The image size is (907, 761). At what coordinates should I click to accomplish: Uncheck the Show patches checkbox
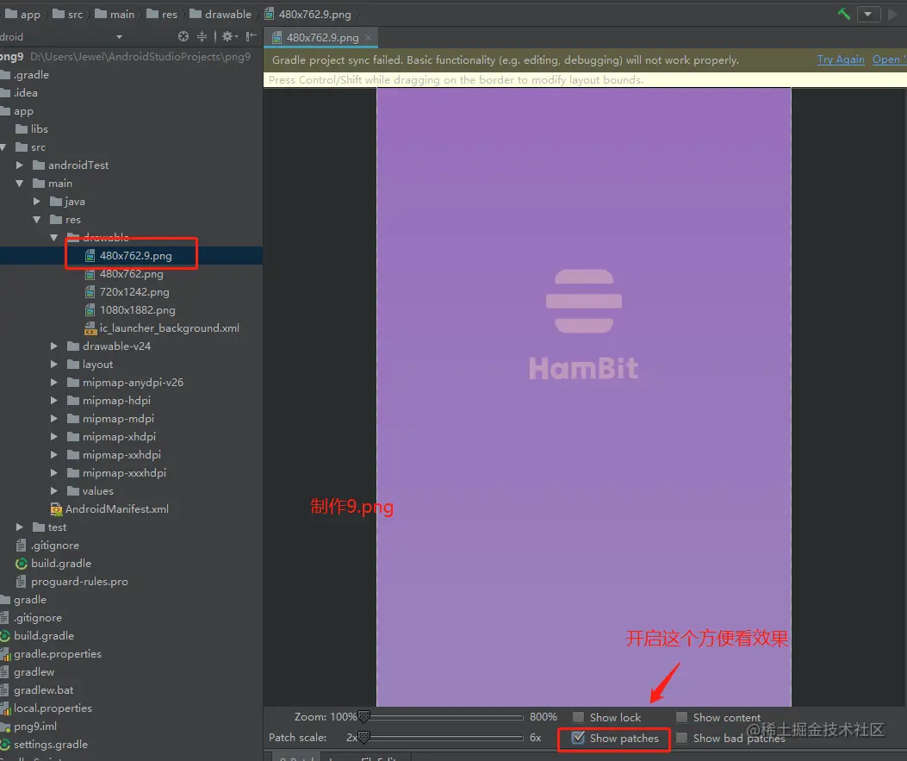[578, 738]
